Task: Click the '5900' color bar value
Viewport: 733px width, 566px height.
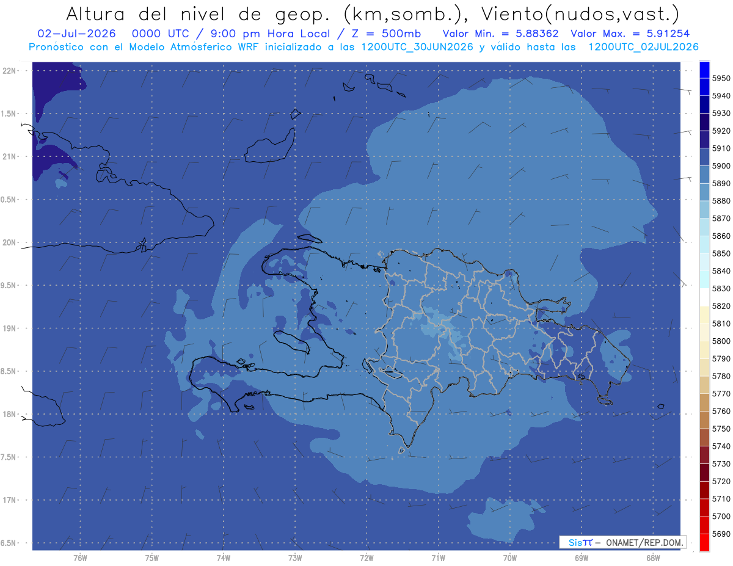Action: [x=721, y=165]
